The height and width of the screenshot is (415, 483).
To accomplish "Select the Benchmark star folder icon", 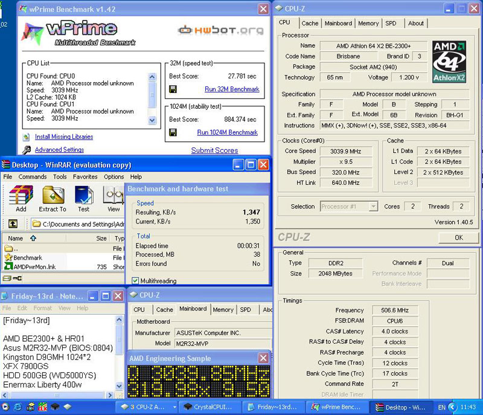I will pos(8,257).
